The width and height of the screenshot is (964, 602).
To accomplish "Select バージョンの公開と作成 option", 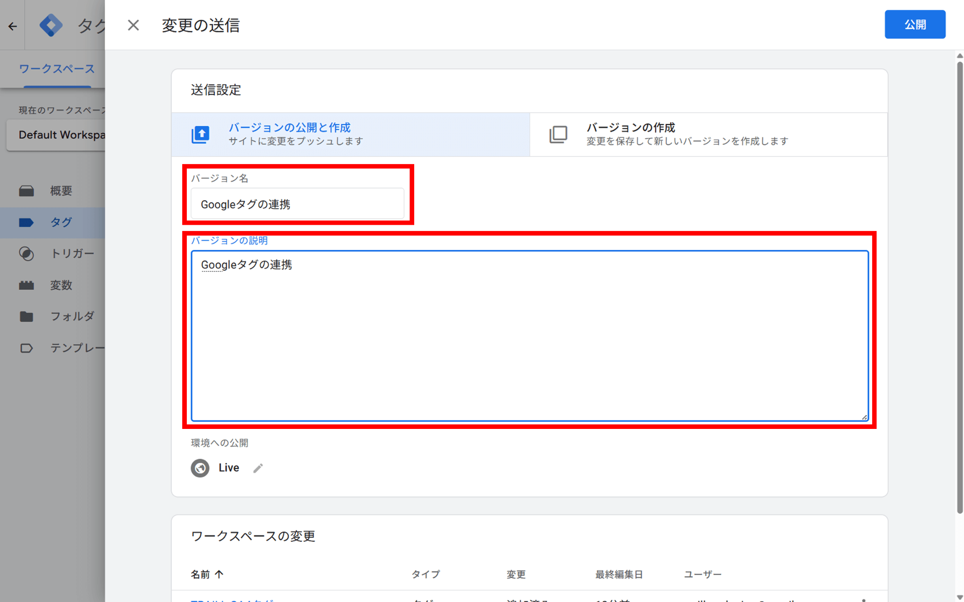I will tap(351, 134).
